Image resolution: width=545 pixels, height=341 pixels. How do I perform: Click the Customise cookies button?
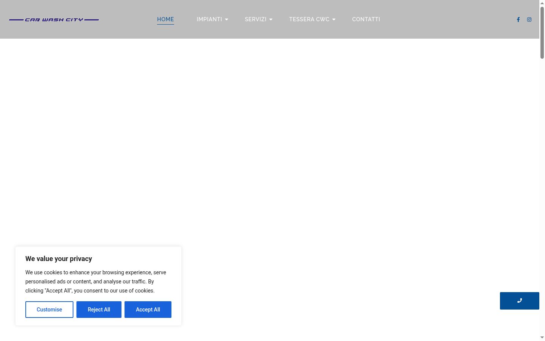point(49,310)
